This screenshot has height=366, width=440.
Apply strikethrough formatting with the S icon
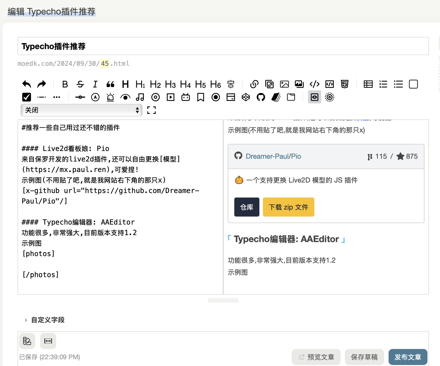80,84
